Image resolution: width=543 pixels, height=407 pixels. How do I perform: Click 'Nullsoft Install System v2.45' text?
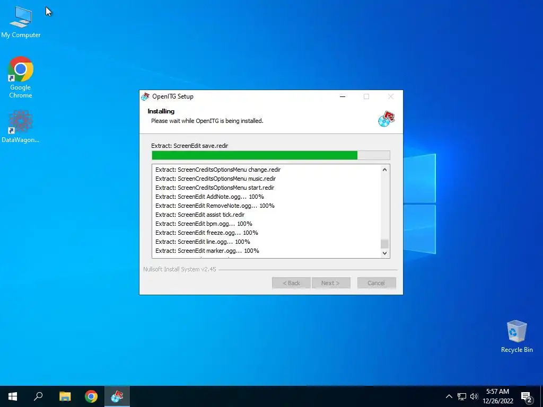click(180, 269)
